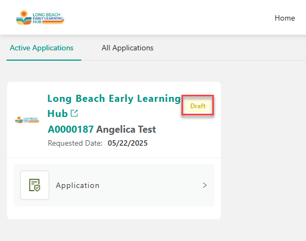Switch to the All Applications tab
306x241 pixels.
tap(127, 48)
